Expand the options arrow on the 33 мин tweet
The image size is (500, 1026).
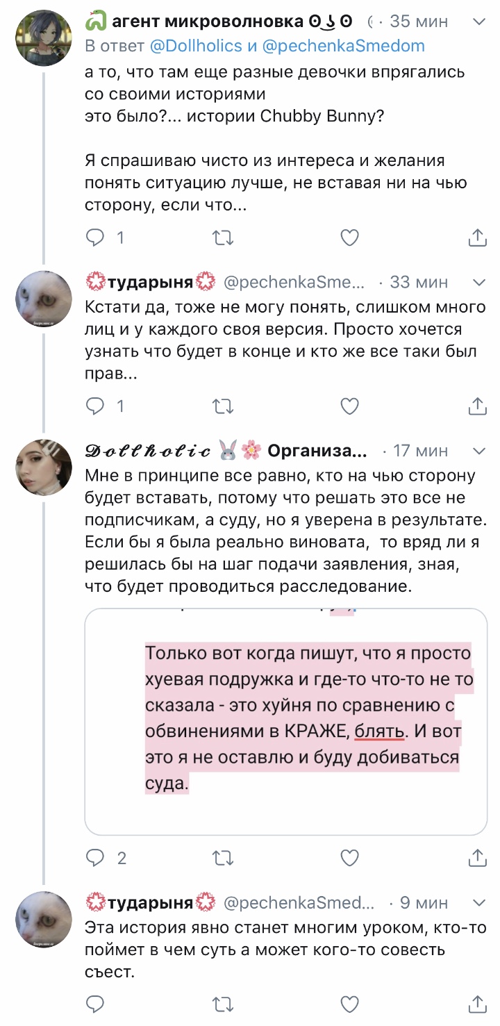click(x=479, y=282)
